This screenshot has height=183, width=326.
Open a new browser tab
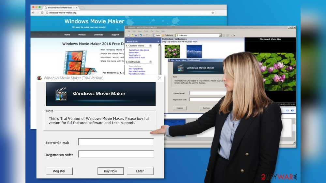coord(82,8)
